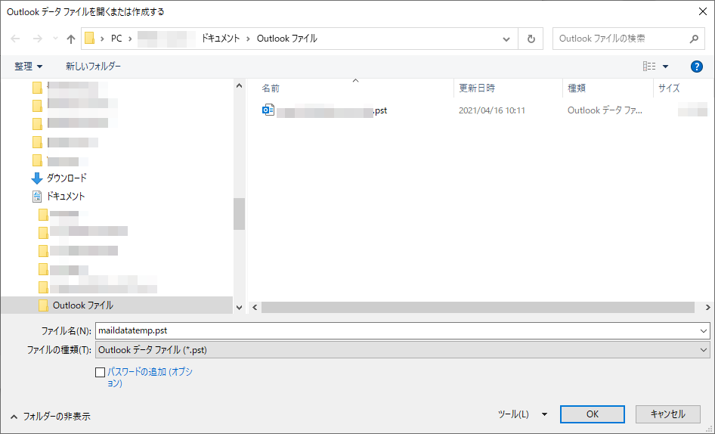715x434 pixels.
Task: Click the Outlook データ ファ... type cell
Action: [605, 110]
